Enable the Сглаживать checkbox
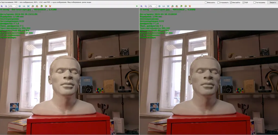The width and height of the screenshot is (278, 135). (219, 2)
